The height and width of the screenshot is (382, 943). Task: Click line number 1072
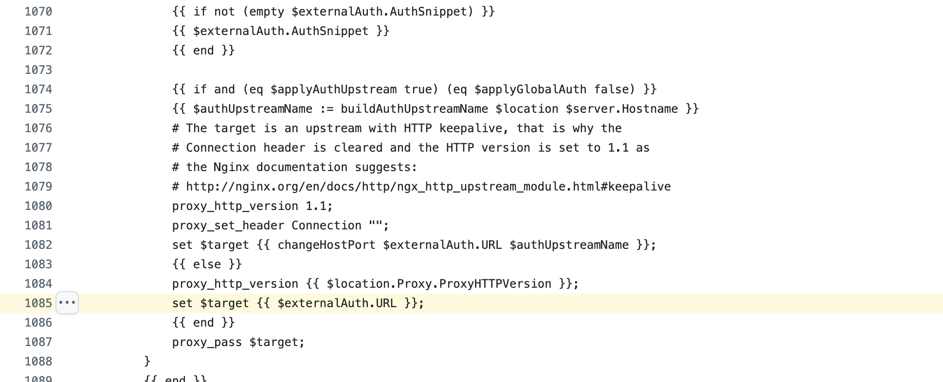(x=38, y=51)
